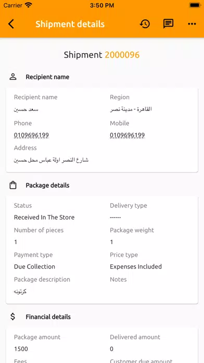This screenshot has height=363, width=204.
Task: Tap the Received In The Store status
Action: point(44,217)
